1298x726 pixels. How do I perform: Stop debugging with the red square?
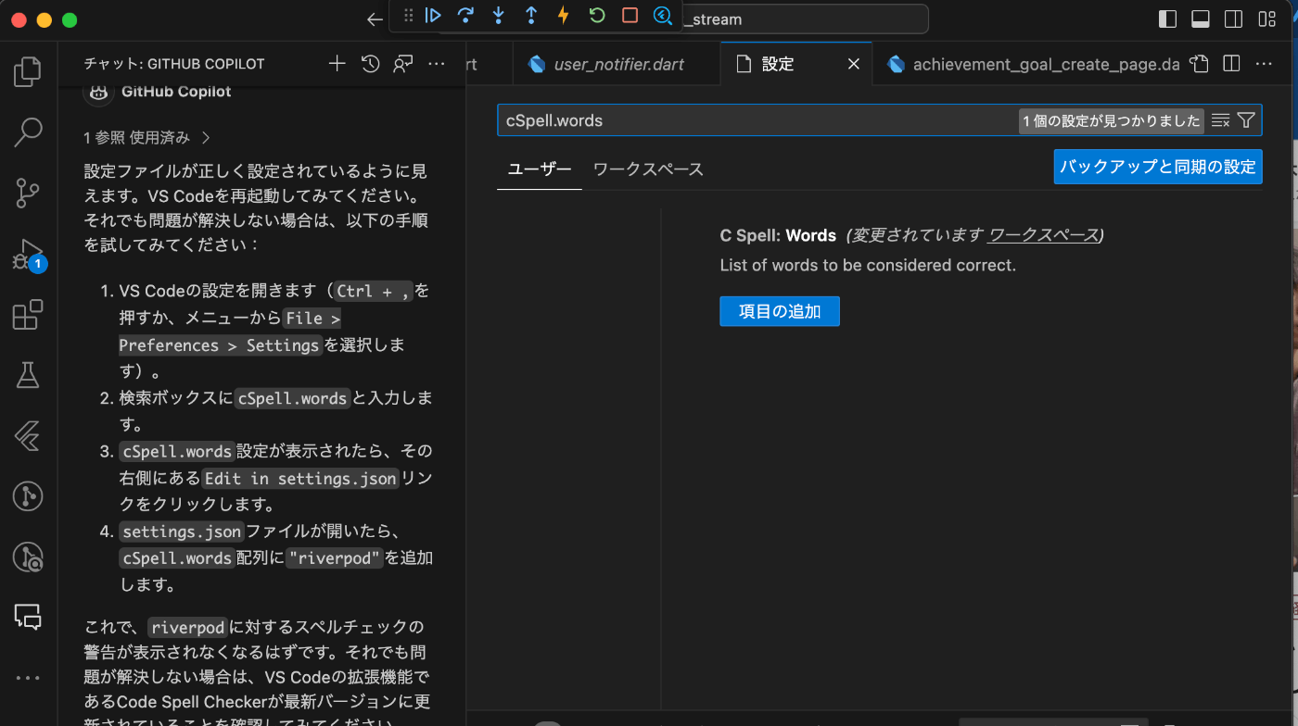(630, 16)
